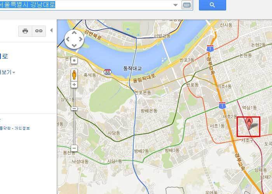Pan map right with the arrow
272x194 pixels.
81,39
